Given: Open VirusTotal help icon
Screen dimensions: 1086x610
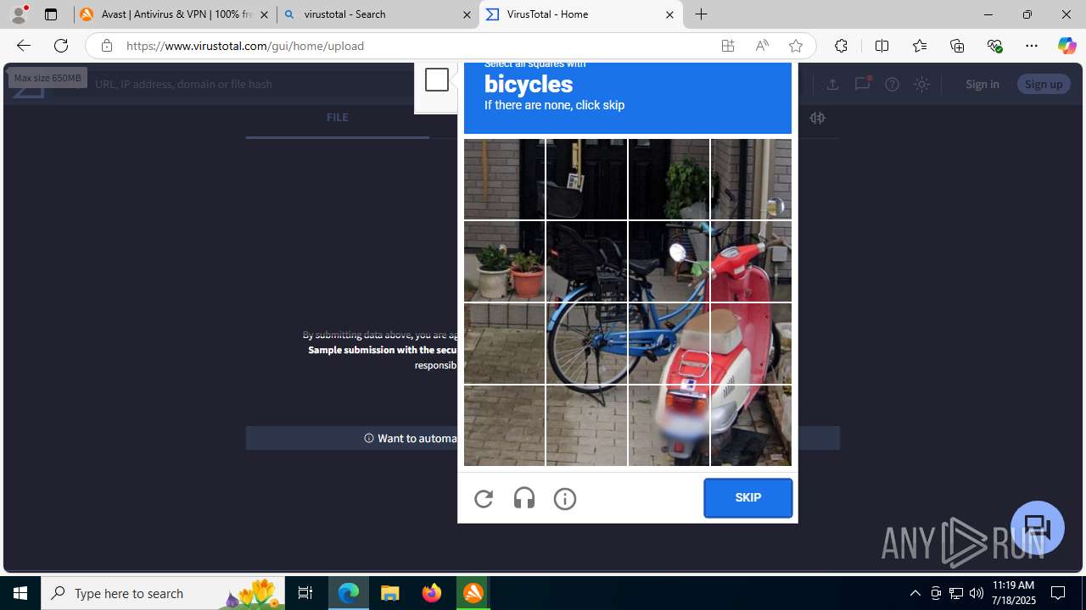Looking at the screenshot, I should [892, 84].
